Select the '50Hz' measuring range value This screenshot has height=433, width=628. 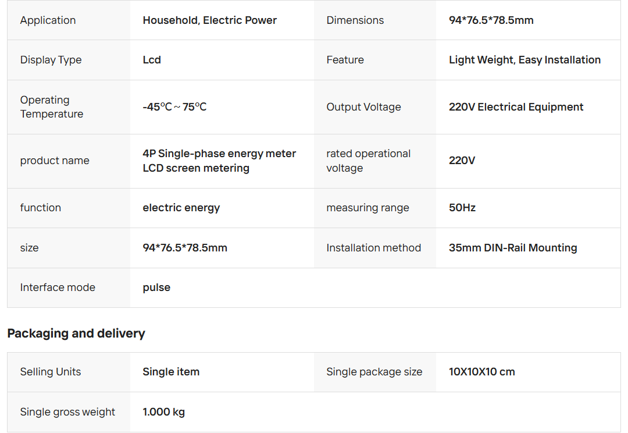[462, 208]
